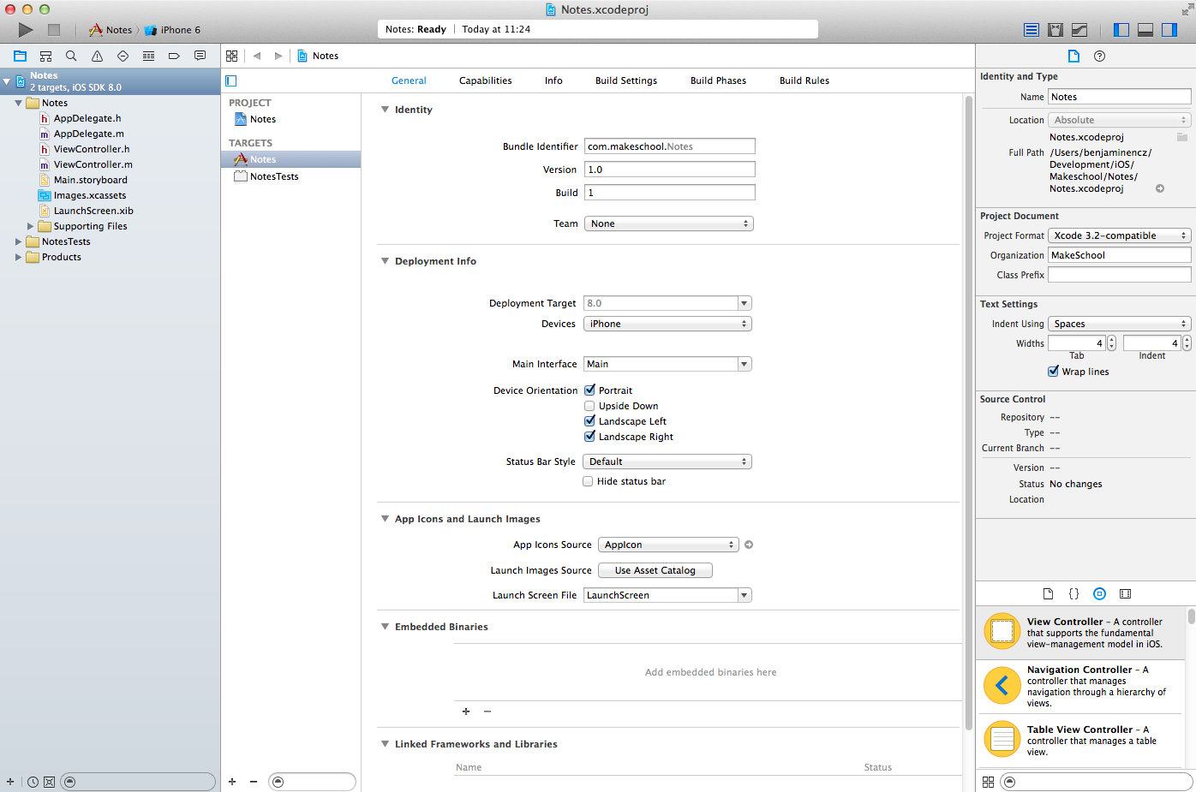The height and width of the screenshot is (792, 1196).
Task: Enable Hide status bar option
Action: tap(588, 481)
